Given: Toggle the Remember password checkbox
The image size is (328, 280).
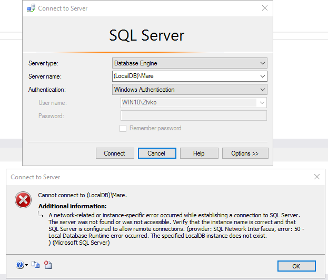Looking at the screenshot, I should [123, 128].
